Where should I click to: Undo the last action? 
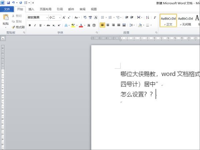[x=13, y=3]
